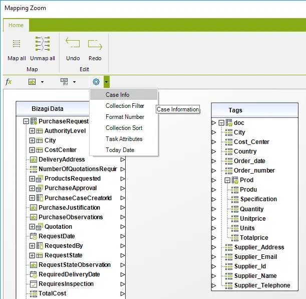Switch to the Home ribbon tab
Image resolution: width=306 pixels, height=299 pixels.
(16, 25)
